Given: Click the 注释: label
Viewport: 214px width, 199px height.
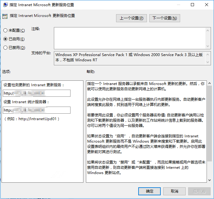Looking at the screenshot, I should (x=35, y=29).
